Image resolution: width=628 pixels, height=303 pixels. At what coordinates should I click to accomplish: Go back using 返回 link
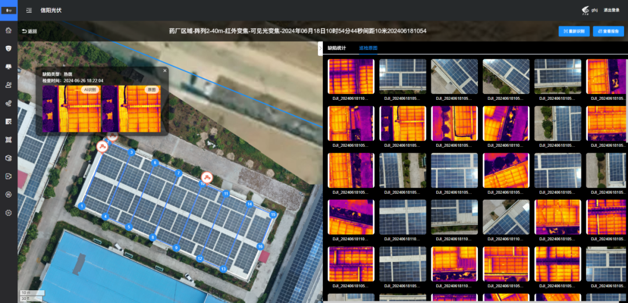point(29,31)
